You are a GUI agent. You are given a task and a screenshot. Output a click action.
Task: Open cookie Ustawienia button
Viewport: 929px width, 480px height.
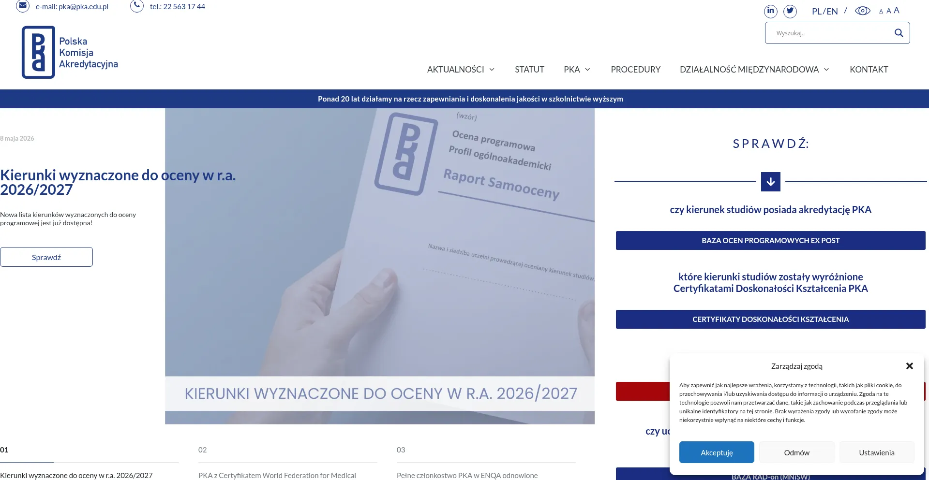click(877, 452)
